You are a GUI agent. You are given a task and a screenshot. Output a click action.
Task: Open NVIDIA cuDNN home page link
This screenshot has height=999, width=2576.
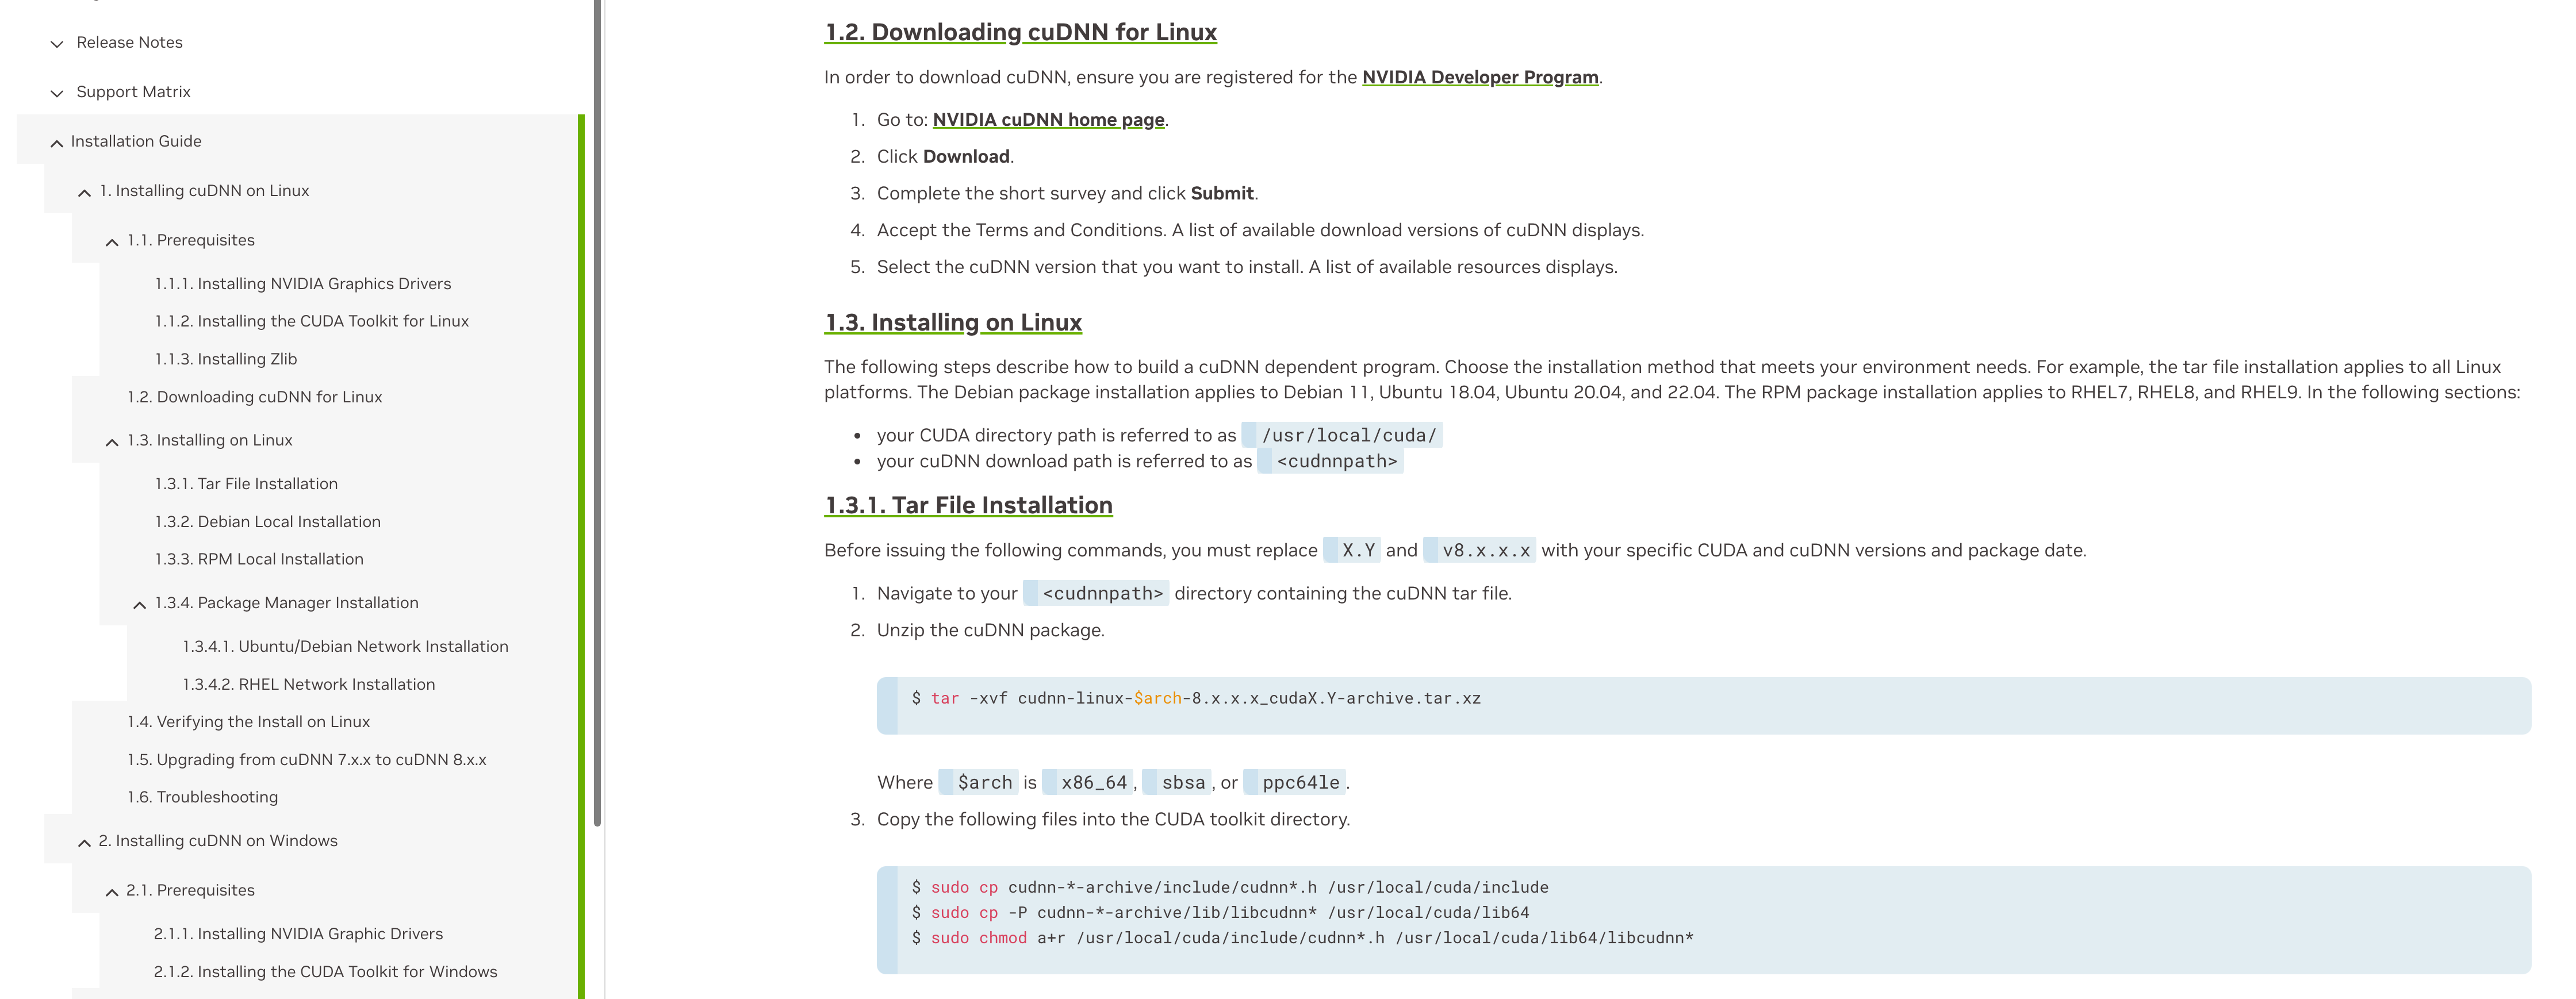[1048, 120]
